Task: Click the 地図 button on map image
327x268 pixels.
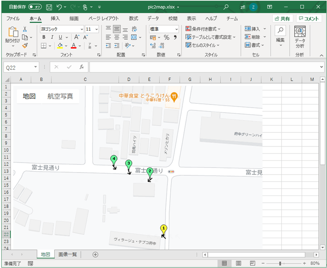Action: coord(29,96)
